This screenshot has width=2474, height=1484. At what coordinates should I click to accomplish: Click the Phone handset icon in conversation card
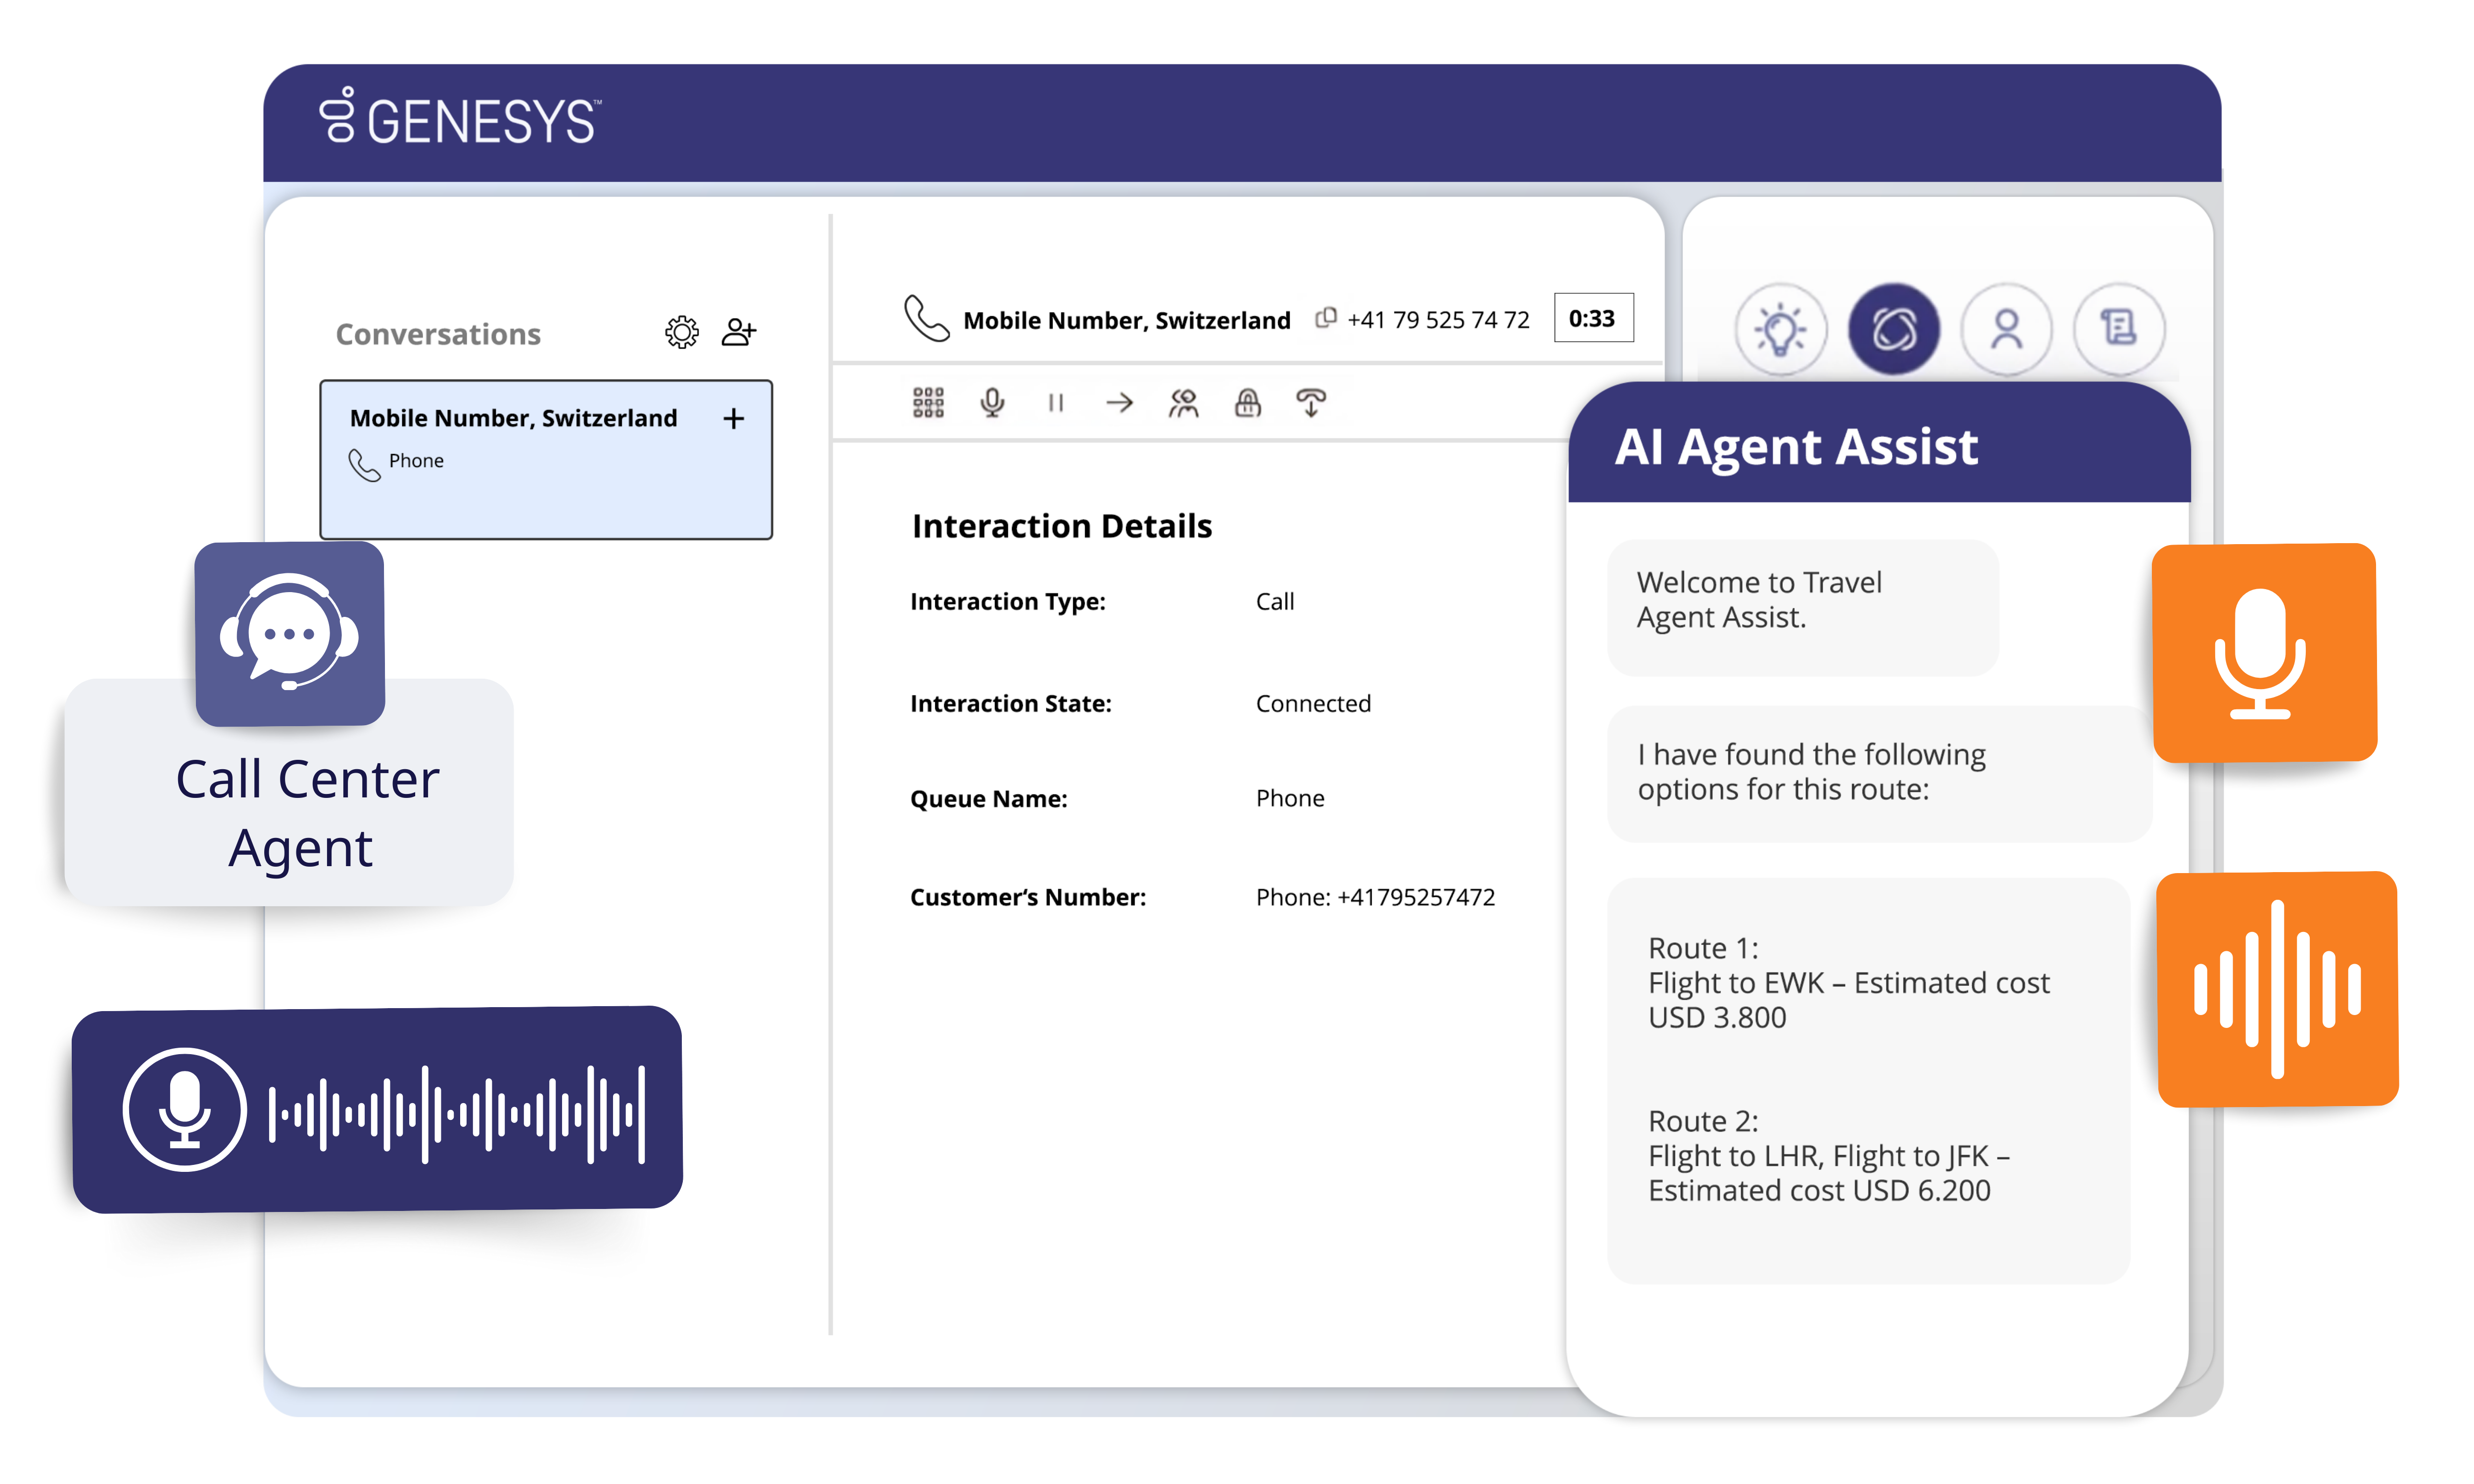tap(364, 465)
